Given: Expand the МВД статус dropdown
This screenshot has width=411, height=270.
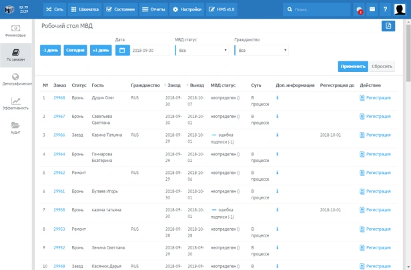Looking at the screenshot, I should 202,50.
